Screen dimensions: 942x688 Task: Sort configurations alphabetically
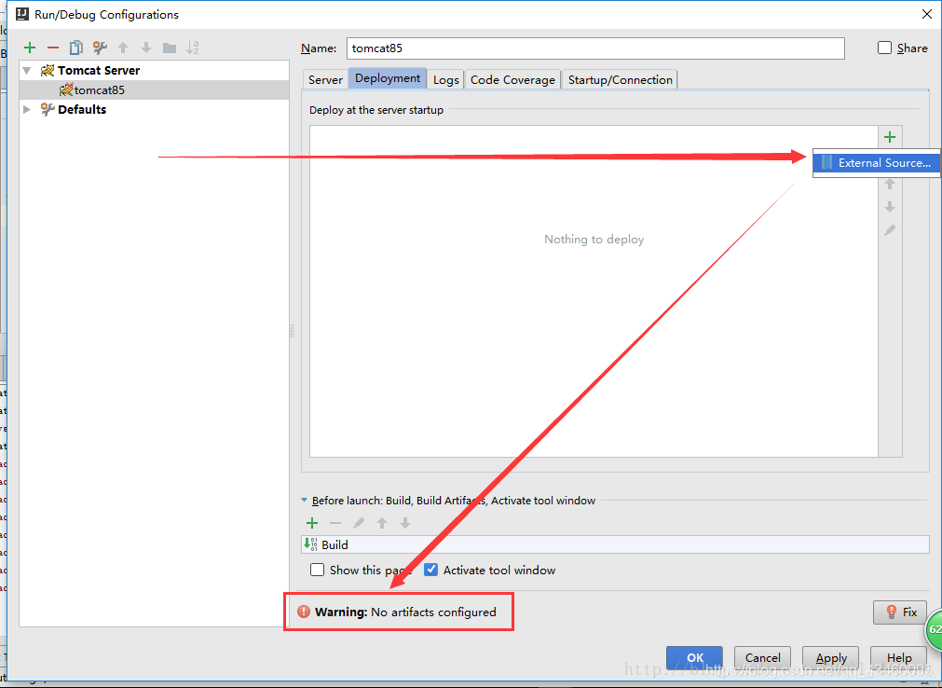click(x=192, y=48)
